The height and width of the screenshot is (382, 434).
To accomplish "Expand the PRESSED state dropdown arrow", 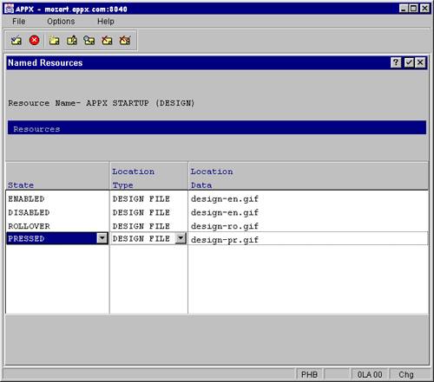I will point(102,238).
